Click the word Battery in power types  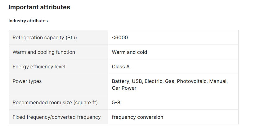coord(120,81)
